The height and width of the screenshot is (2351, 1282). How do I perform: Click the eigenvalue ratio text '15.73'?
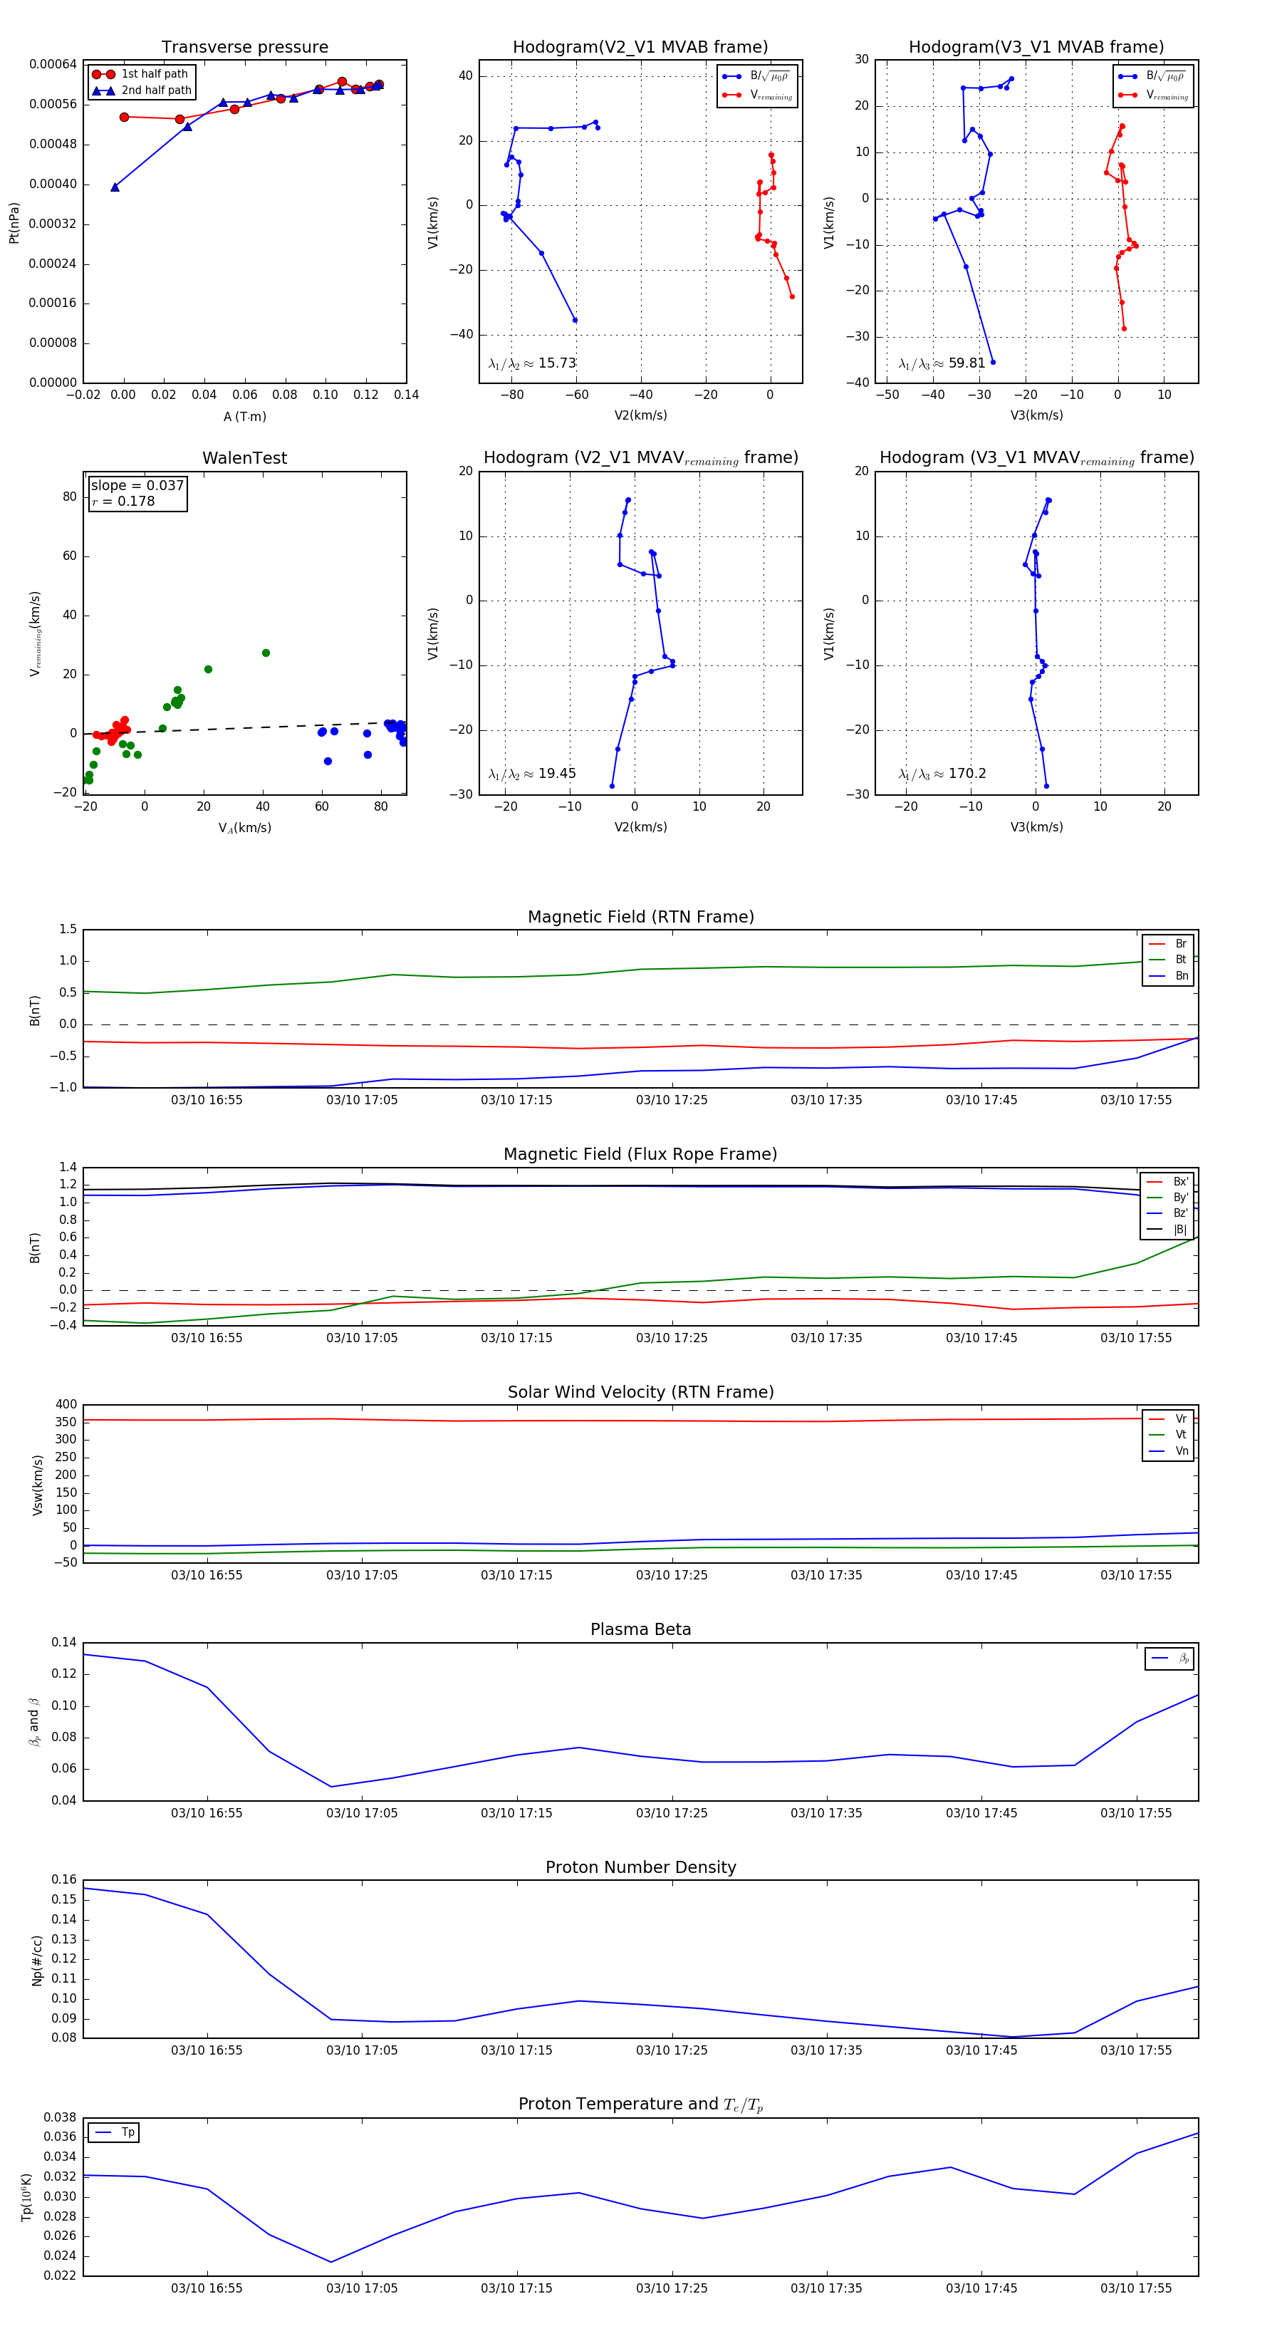pyautogui.click(x=556, y=363)
